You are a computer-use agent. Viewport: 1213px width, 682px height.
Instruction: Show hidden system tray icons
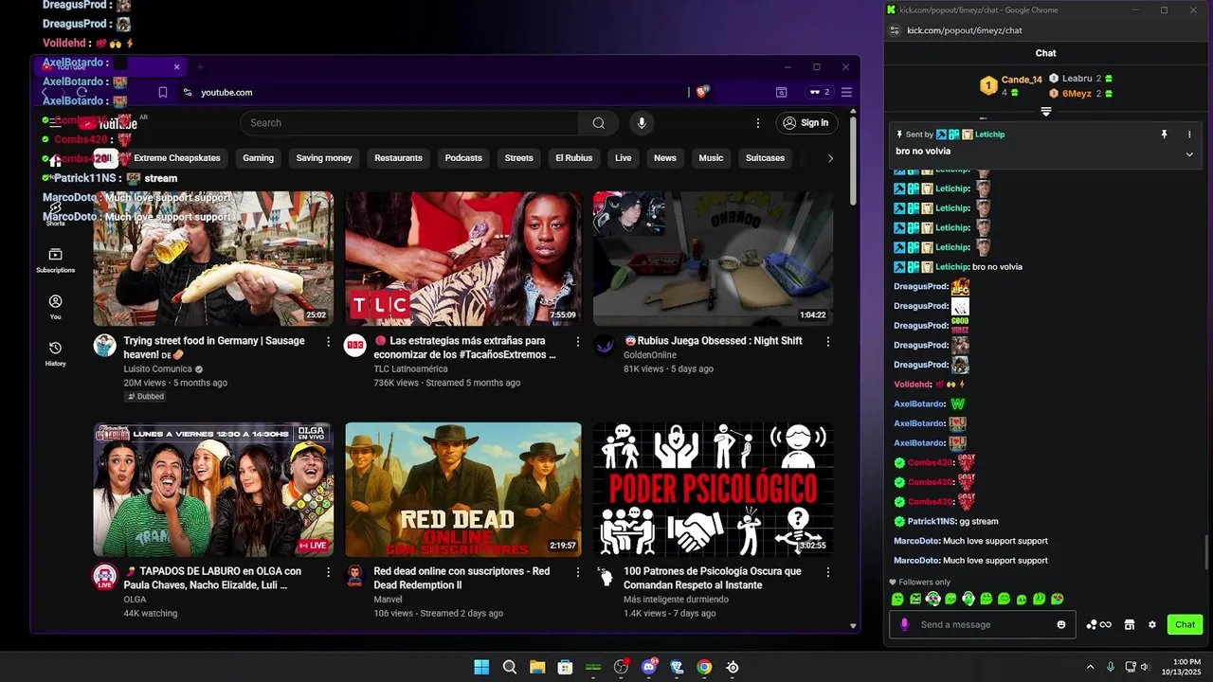pyautogui.click(x=1090, y=667)
